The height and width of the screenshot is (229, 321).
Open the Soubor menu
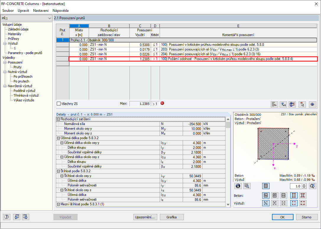[8, 10]
